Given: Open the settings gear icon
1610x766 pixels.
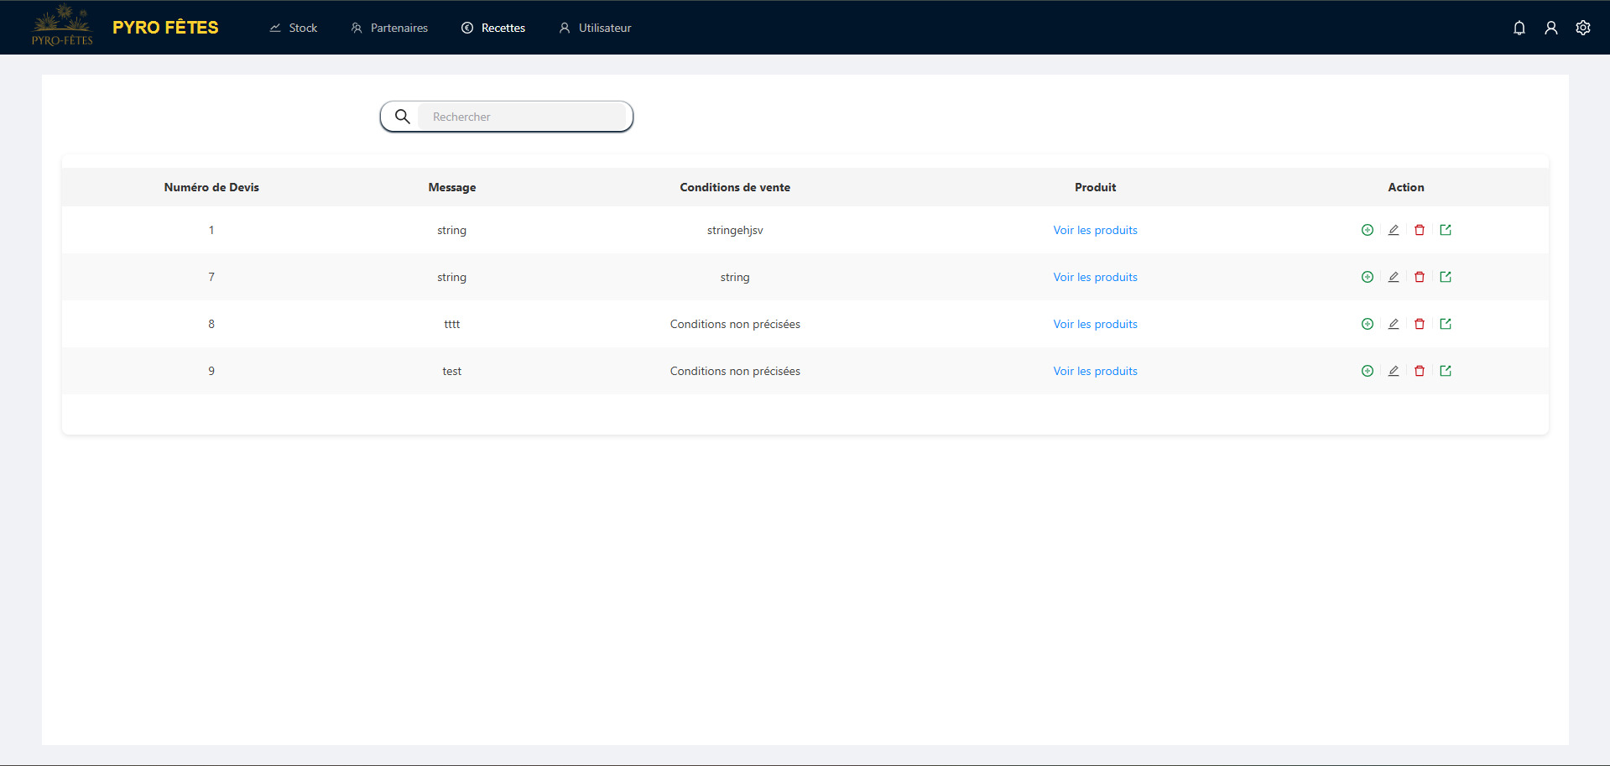Looking at the screenshot, I should point(1582,28).
